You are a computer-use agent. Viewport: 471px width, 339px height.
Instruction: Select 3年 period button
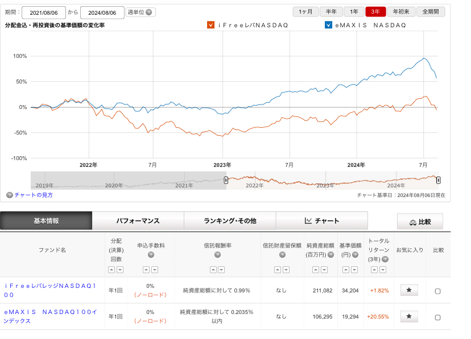(375, 12)
